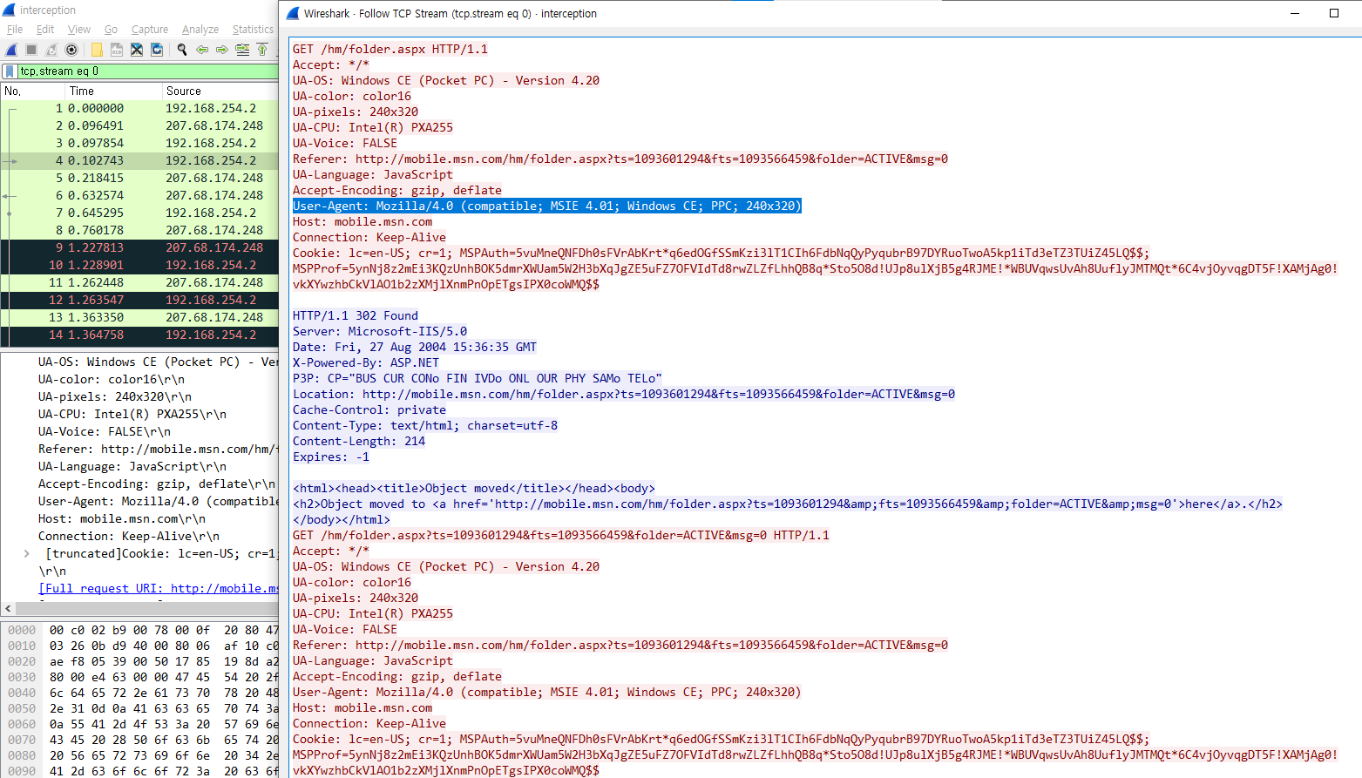Open the Full request URI link
Viewport: 1362px width, 778px height.
(x=159, y=588)
